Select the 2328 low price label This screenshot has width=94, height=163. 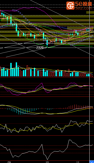click(40, 48)
